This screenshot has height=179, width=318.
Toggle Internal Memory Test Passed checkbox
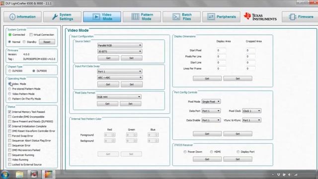pyautogui.click(x=9, y=112)
